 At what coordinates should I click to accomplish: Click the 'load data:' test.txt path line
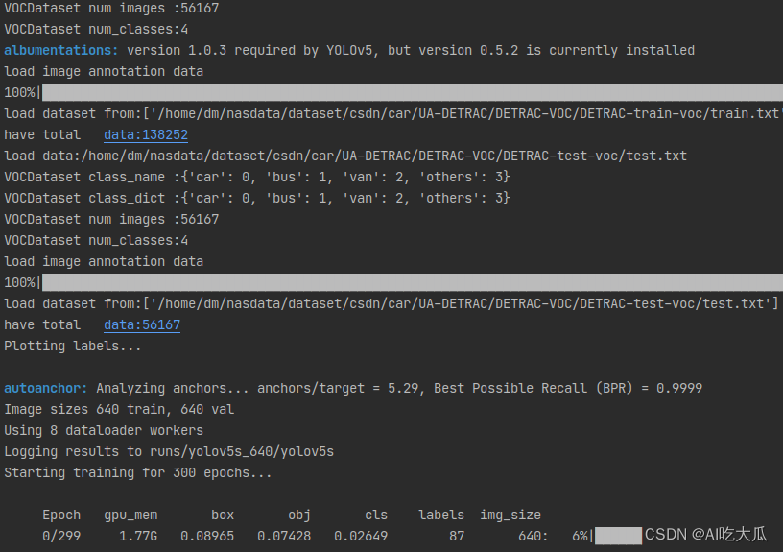tap(345, 156)
